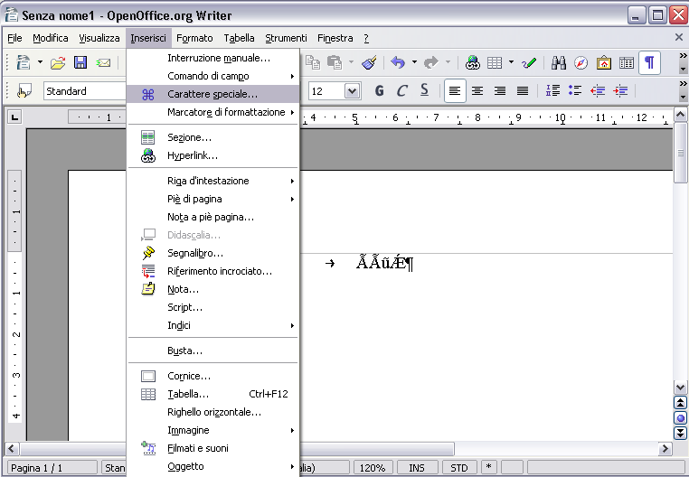Open the Tabella menu
The image size is (689, 477).
239,38
